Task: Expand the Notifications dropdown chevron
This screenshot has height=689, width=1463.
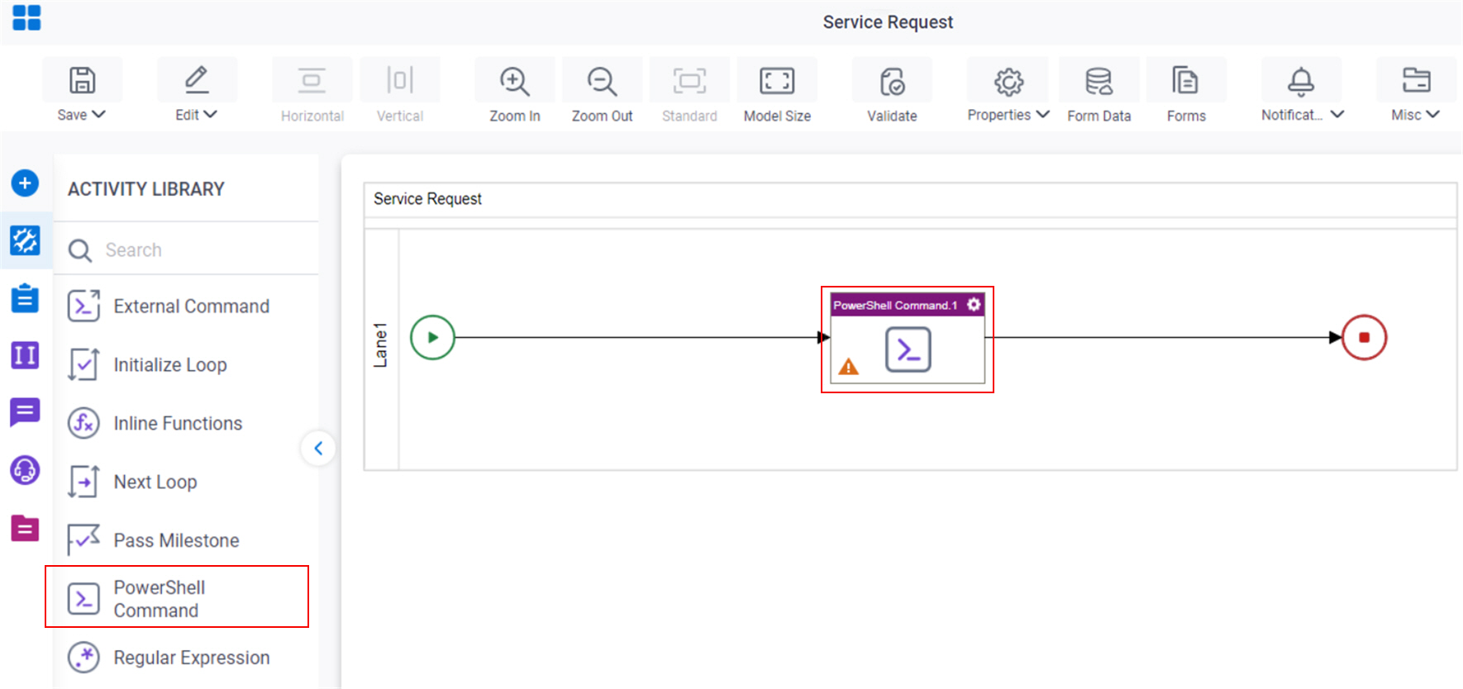Action: coord(1337,114)
